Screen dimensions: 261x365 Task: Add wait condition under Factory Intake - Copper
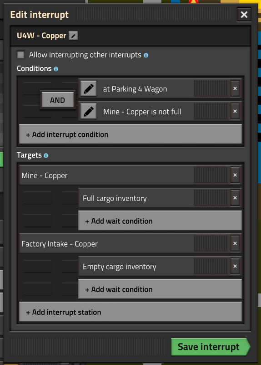160,289
